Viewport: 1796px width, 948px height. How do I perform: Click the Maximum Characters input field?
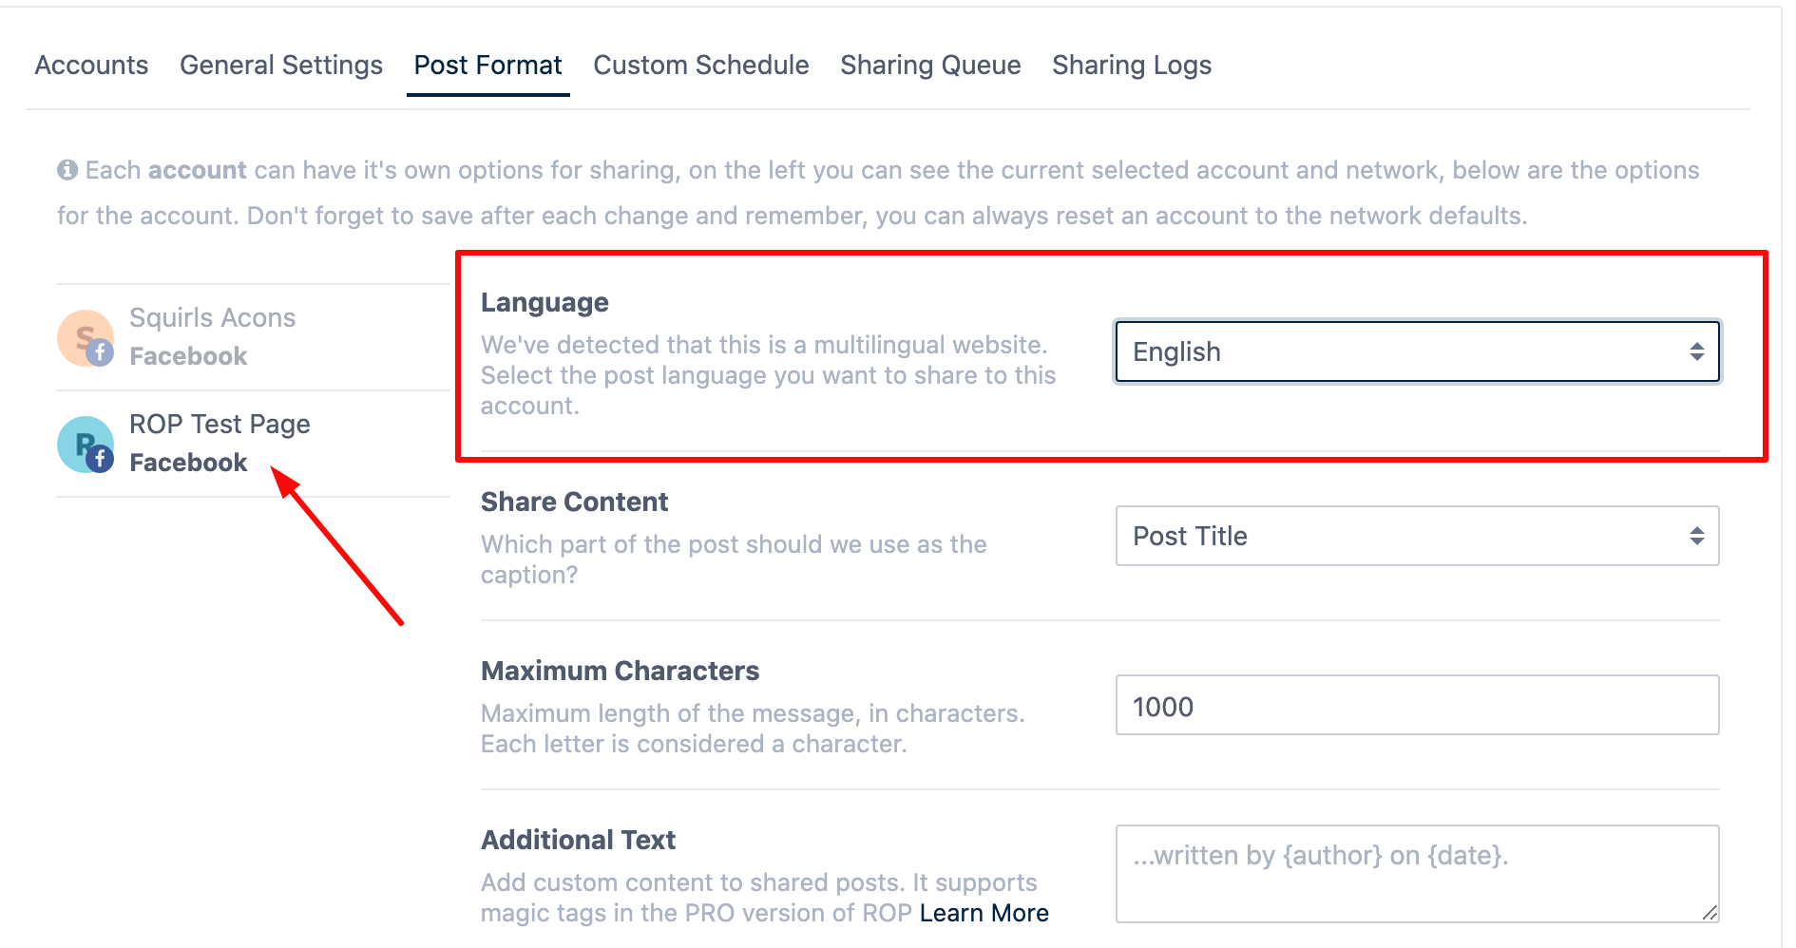tap(1416, 705)
